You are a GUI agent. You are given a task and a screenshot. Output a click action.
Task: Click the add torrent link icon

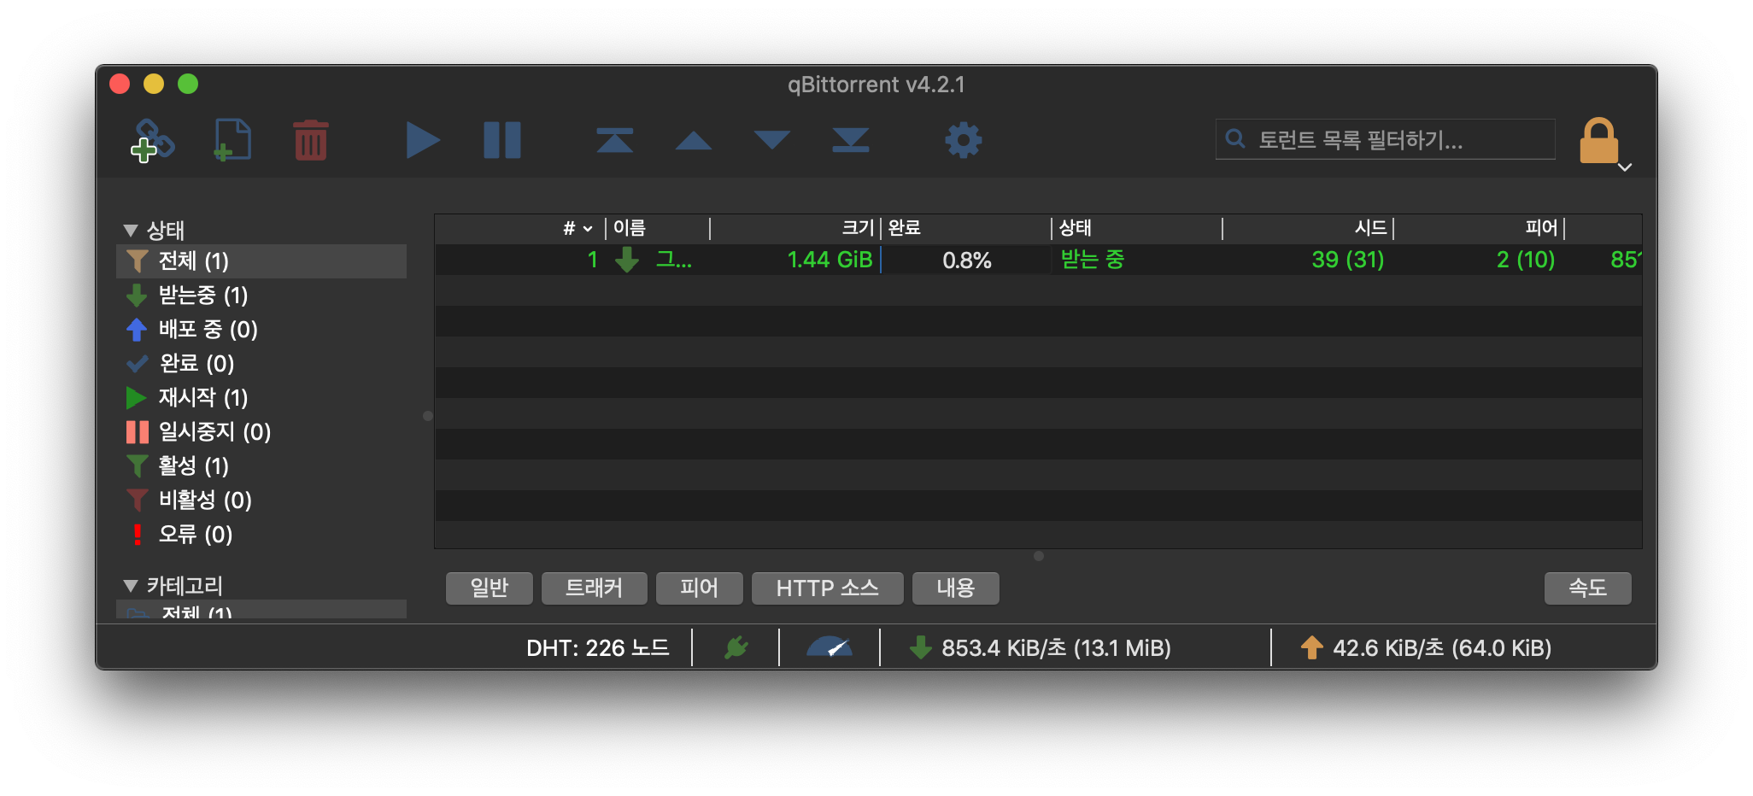coord(152,140)
